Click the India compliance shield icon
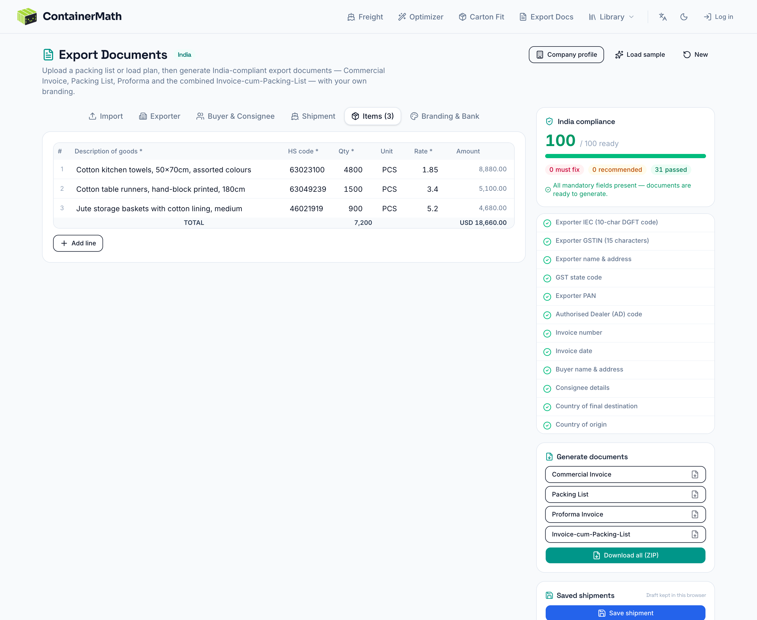 point(549,121)
